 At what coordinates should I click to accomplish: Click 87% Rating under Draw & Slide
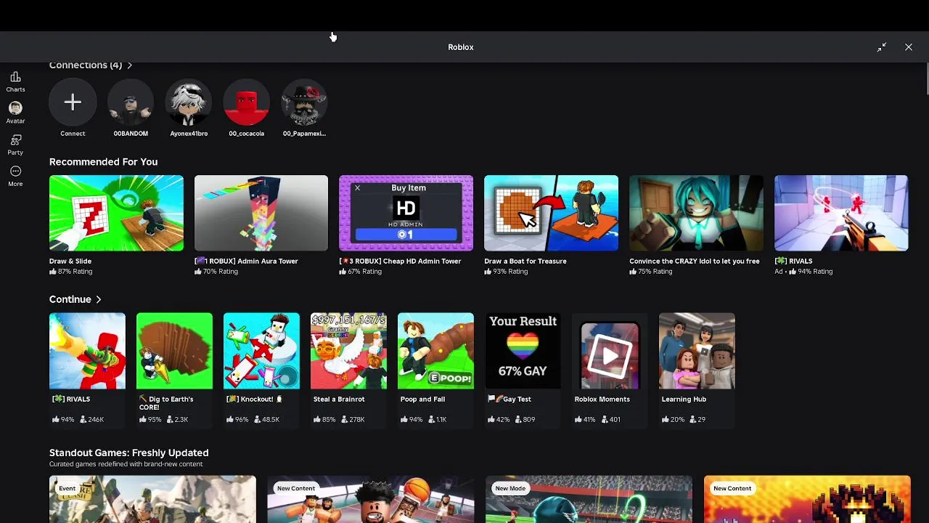(x=70, y=272)
